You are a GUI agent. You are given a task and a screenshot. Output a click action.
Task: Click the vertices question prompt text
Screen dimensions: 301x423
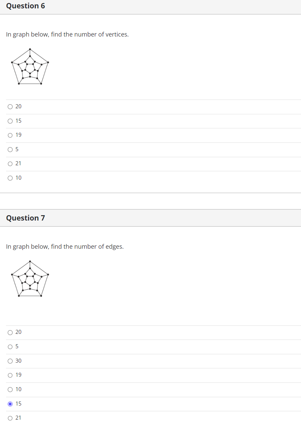click(67, 34)
